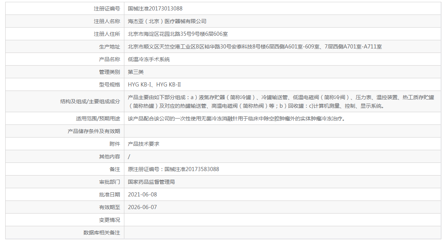Click the 注册人住所 label
The height and width of the screenshot is (243, 447).
pyautogui.click(x=107, y=34)
